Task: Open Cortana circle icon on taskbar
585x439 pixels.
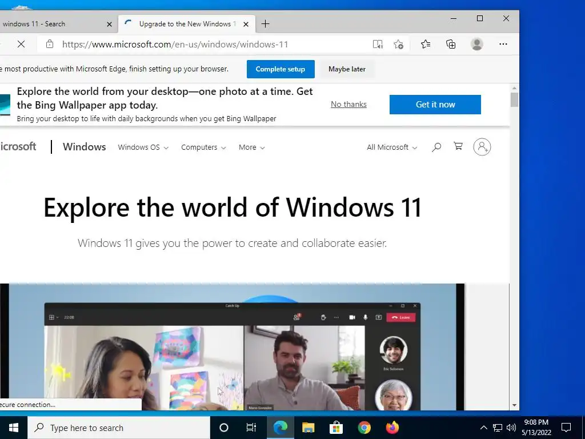Action: click(224, 428)
